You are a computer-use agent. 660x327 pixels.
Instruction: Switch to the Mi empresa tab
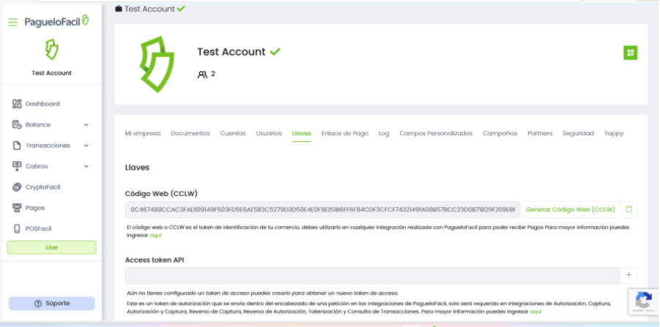142,133
